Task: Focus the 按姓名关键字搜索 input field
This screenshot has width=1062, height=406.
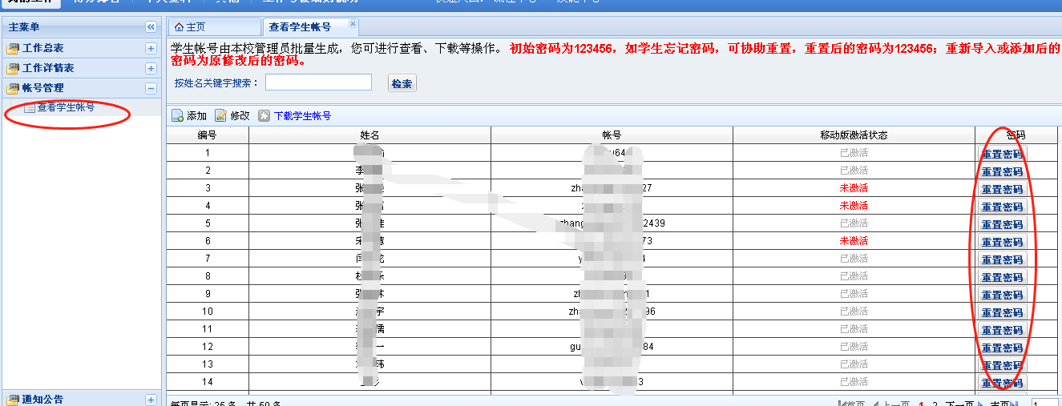Action: pyautogui.click(x=318, y=82)
